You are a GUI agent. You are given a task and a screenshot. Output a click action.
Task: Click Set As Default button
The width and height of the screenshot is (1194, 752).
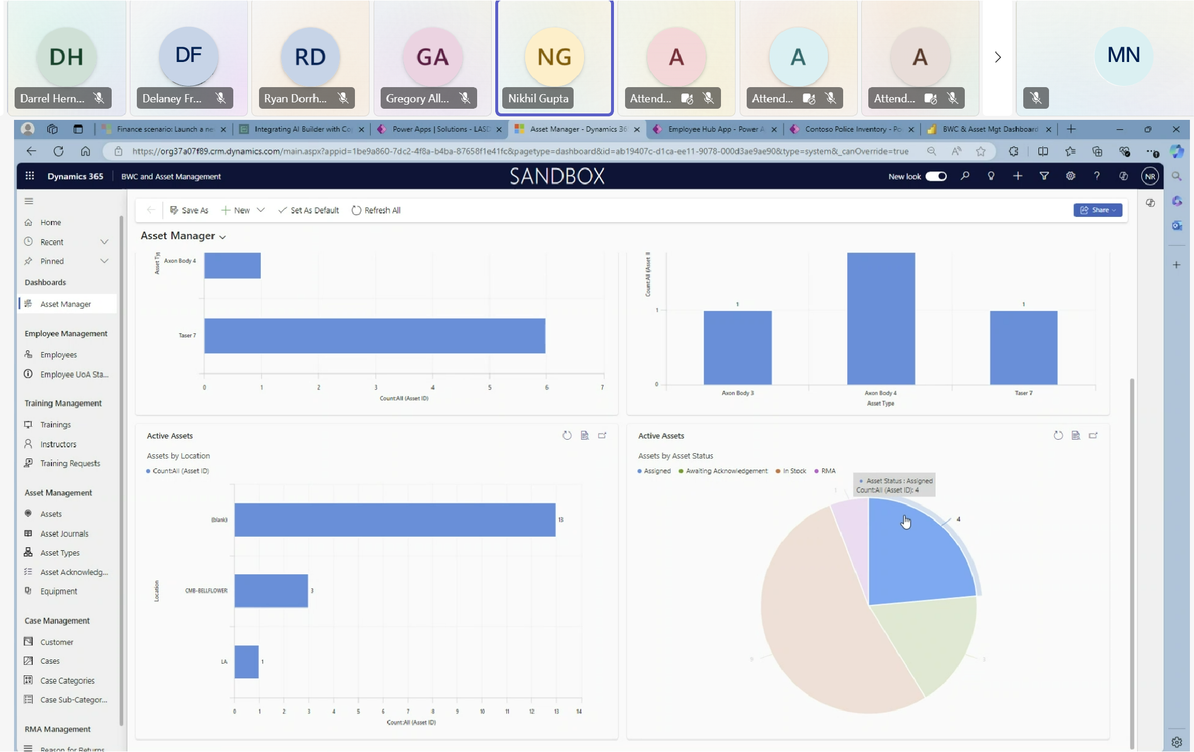coord(309,211)
